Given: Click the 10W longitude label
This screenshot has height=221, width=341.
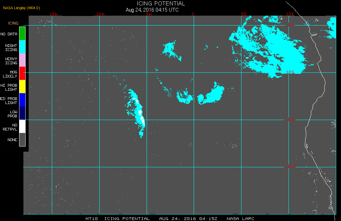Looking at the screenshot, I should pyautogui.click(x=100, y=14).
